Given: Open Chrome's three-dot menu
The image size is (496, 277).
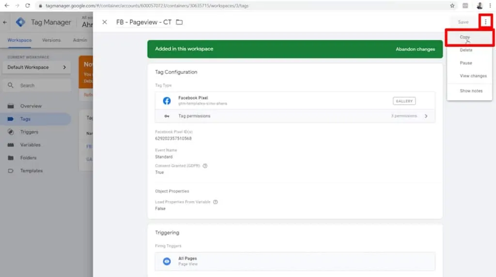Looking at the screenshot, I should 490,5.
